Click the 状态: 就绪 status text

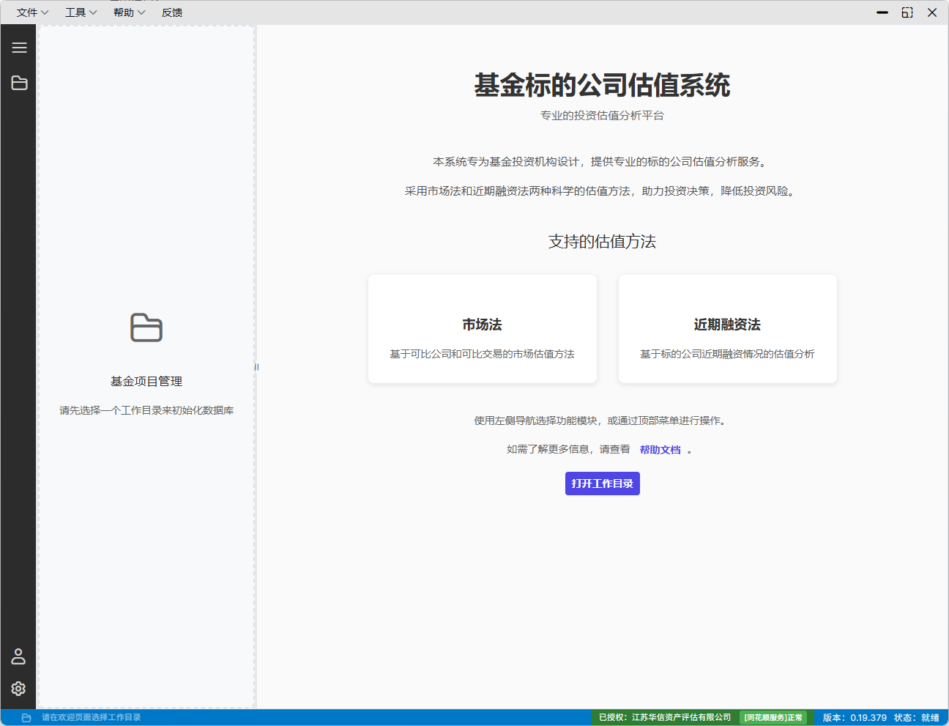pyautogui.click(x=917, y=718)
